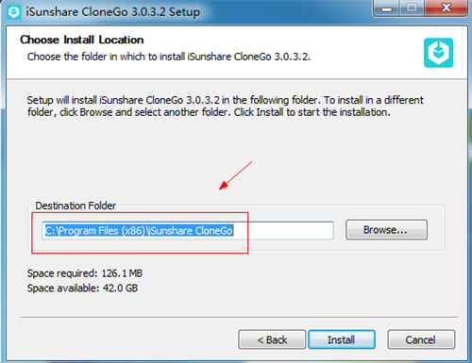Click the teal CloneGo logo in header

point(438,53)
